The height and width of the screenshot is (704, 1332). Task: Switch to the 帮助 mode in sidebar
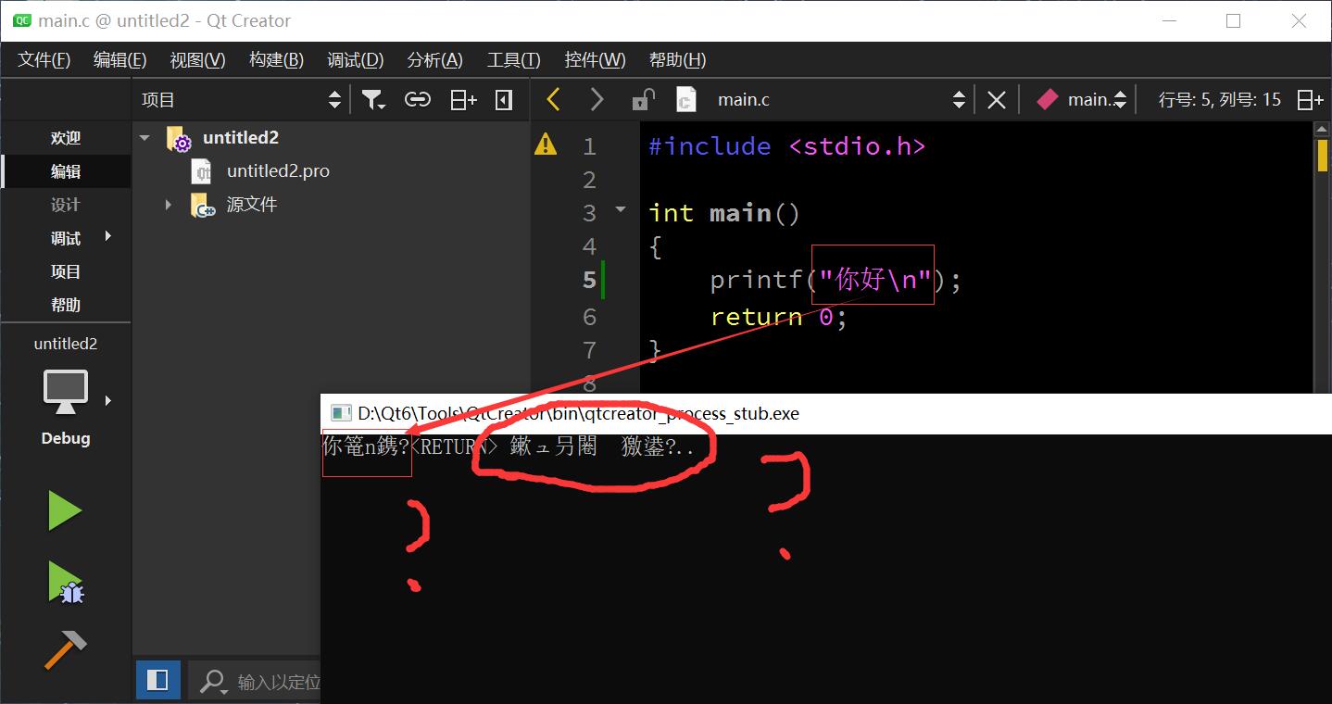point(66,305)
